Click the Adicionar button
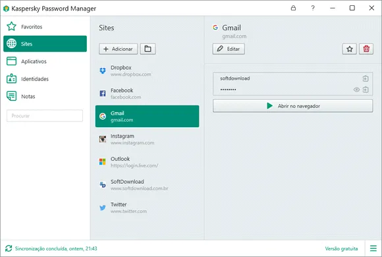382x257 pixels. coord(118,49)
